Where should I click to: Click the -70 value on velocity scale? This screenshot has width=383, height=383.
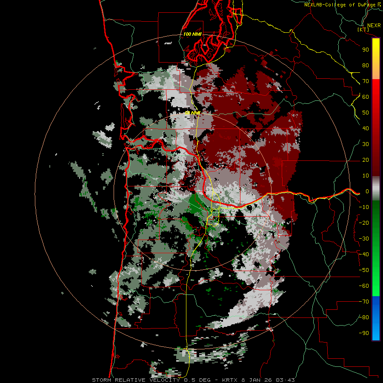[364, 302]
